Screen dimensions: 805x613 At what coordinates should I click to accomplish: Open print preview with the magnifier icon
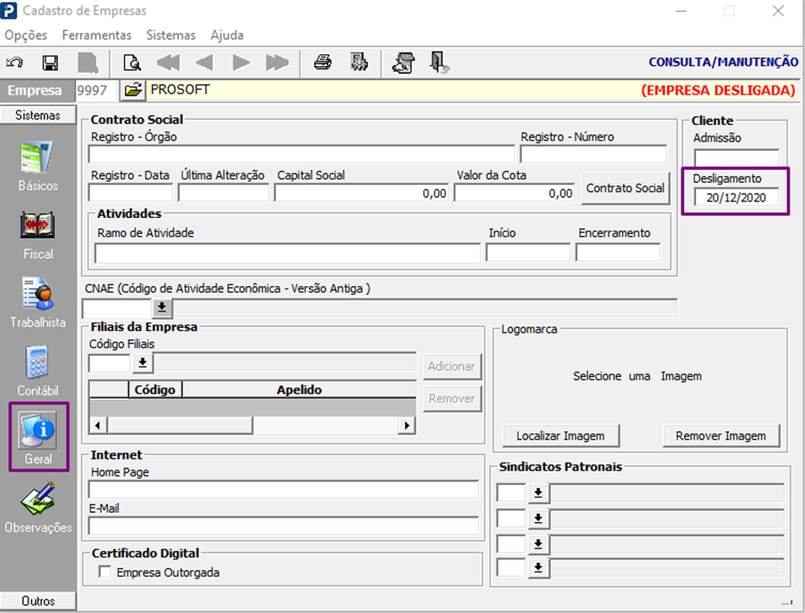pyautogui.click(x=133, y=63)
